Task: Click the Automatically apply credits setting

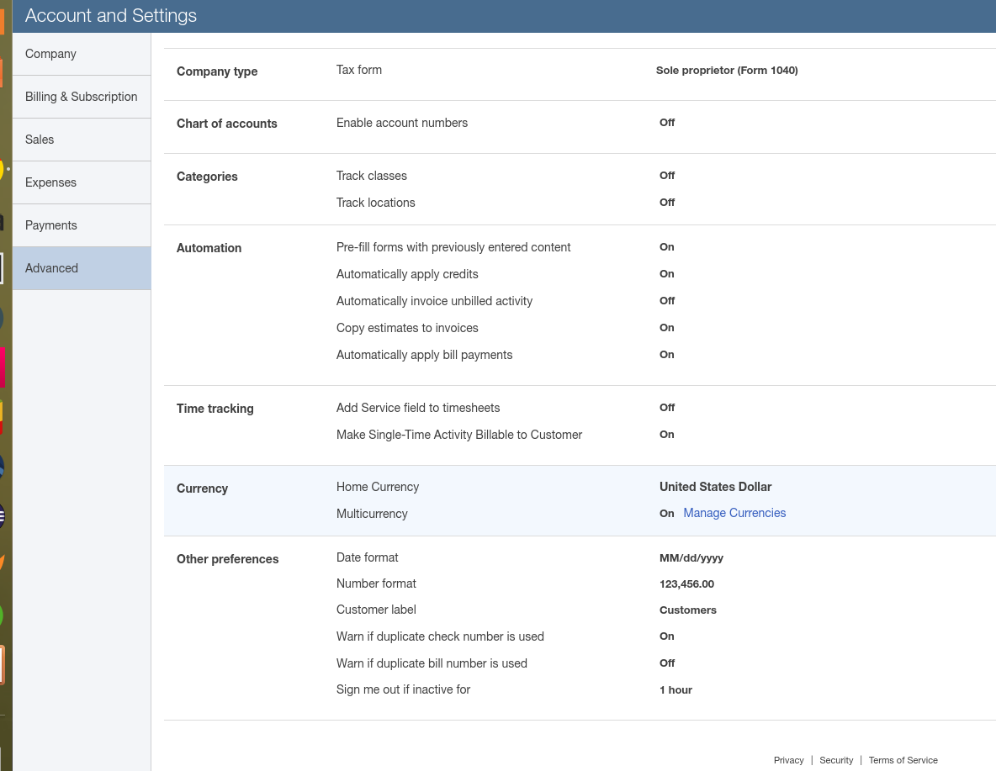Action: [407, 274]
